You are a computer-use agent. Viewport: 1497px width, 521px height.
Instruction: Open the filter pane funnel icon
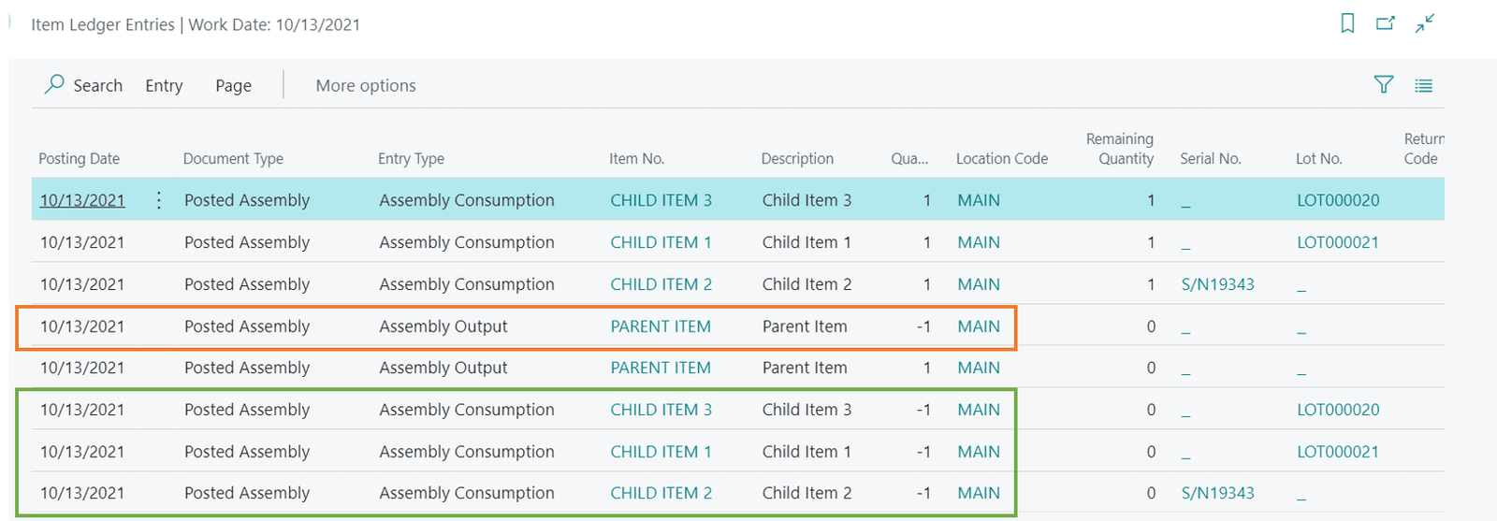point(1384,85)
